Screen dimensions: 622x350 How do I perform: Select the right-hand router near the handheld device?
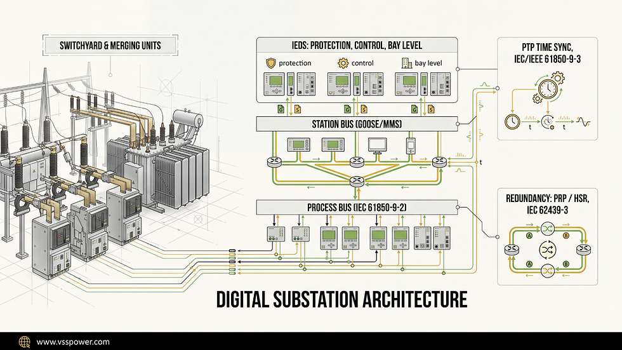pyautogui.click(x=439, y=161)
